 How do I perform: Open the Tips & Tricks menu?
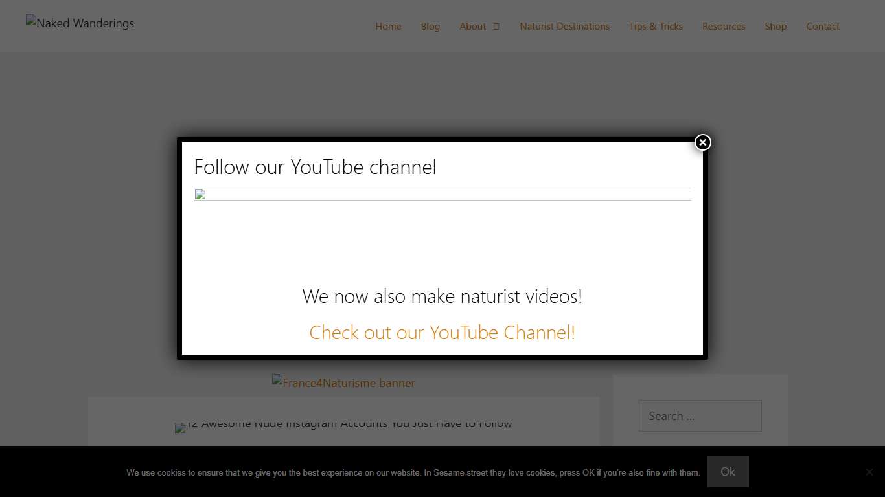pyautogui.click(x=656, y=27)
